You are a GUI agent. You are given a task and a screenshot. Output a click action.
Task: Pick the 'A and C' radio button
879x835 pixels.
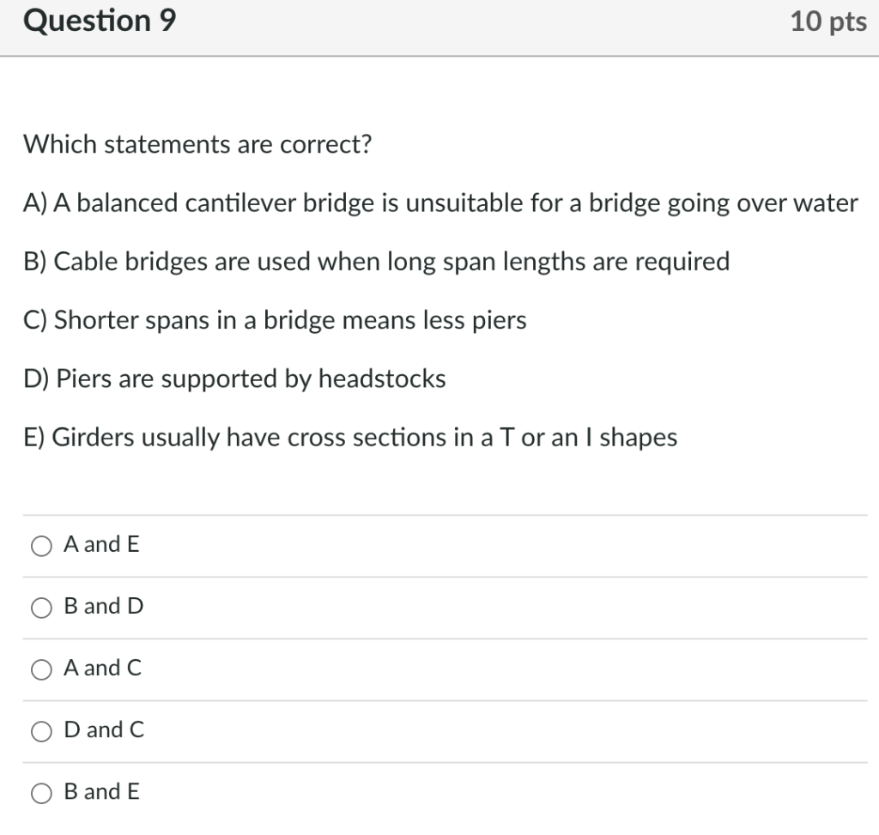tap(42, 669)
